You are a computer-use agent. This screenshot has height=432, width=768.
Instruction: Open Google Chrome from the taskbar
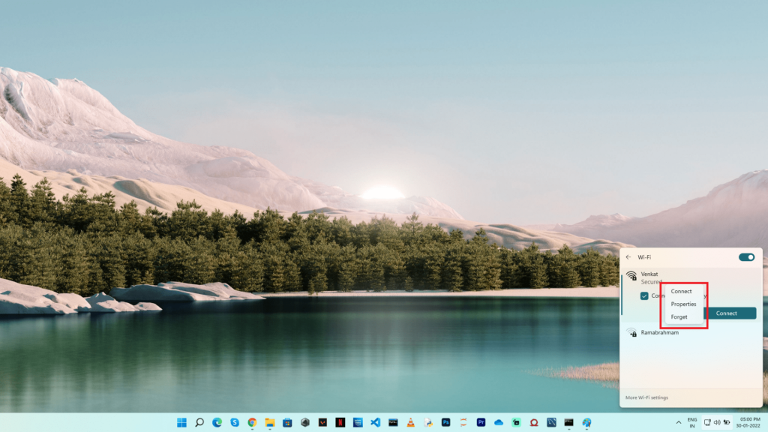pos(252,422)
